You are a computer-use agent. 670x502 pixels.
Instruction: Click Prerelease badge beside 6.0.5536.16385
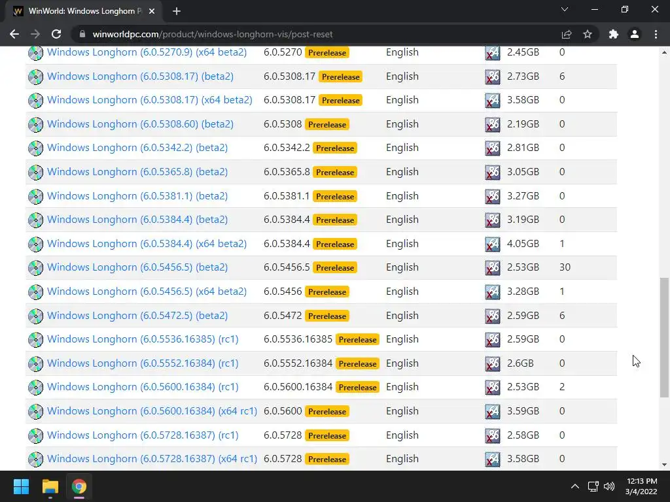pyautogui.click(x=358, y=340)
